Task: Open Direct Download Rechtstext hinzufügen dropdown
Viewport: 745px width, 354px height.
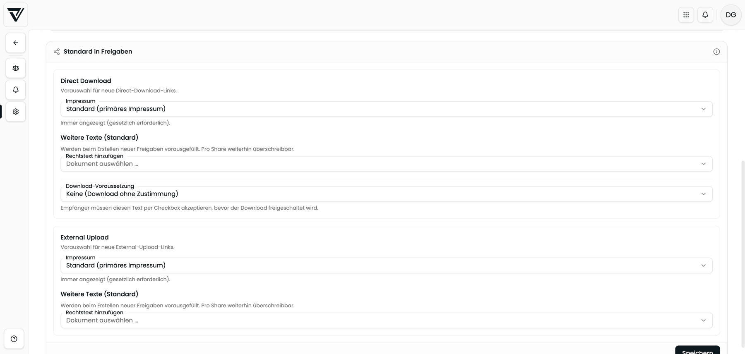Action: click(x=387, y=164)
